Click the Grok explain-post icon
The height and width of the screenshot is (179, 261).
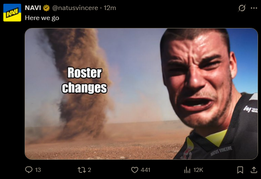242,8
